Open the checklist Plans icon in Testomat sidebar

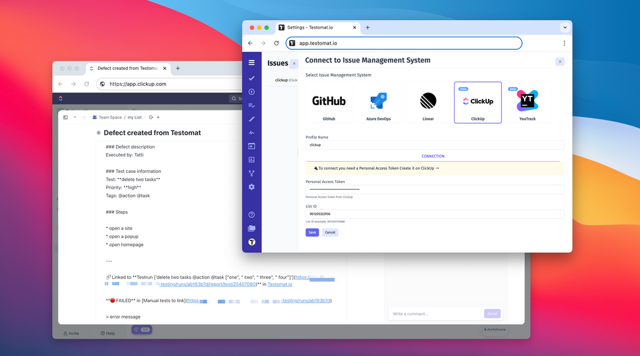click(251, 106)
